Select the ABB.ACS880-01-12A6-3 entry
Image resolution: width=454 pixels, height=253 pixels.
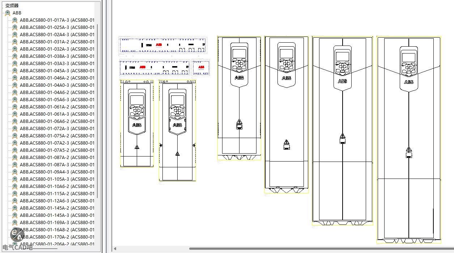coord(57,201)
